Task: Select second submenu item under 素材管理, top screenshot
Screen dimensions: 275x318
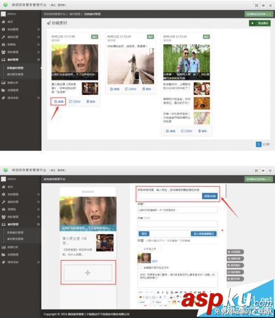Action: [x=15, y=74]
